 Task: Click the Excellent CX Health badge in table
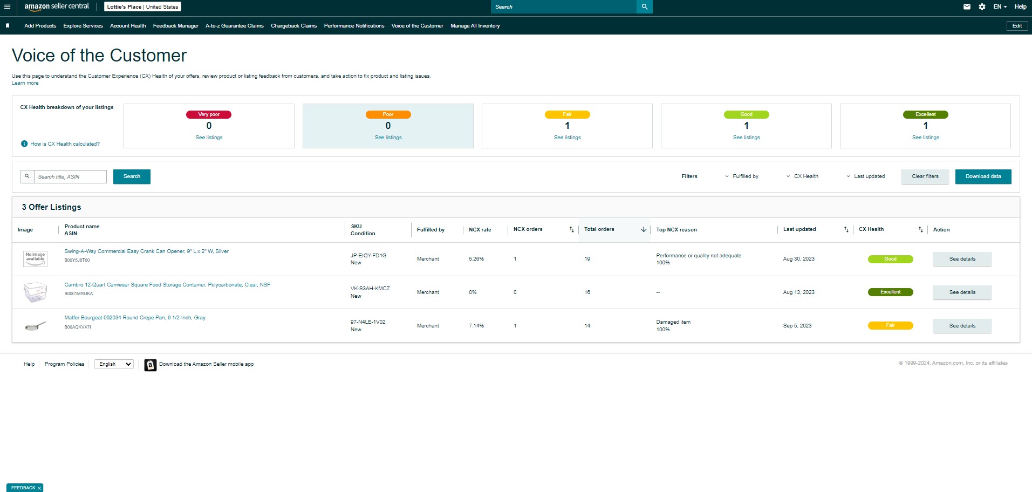click(x=891, y=292)
